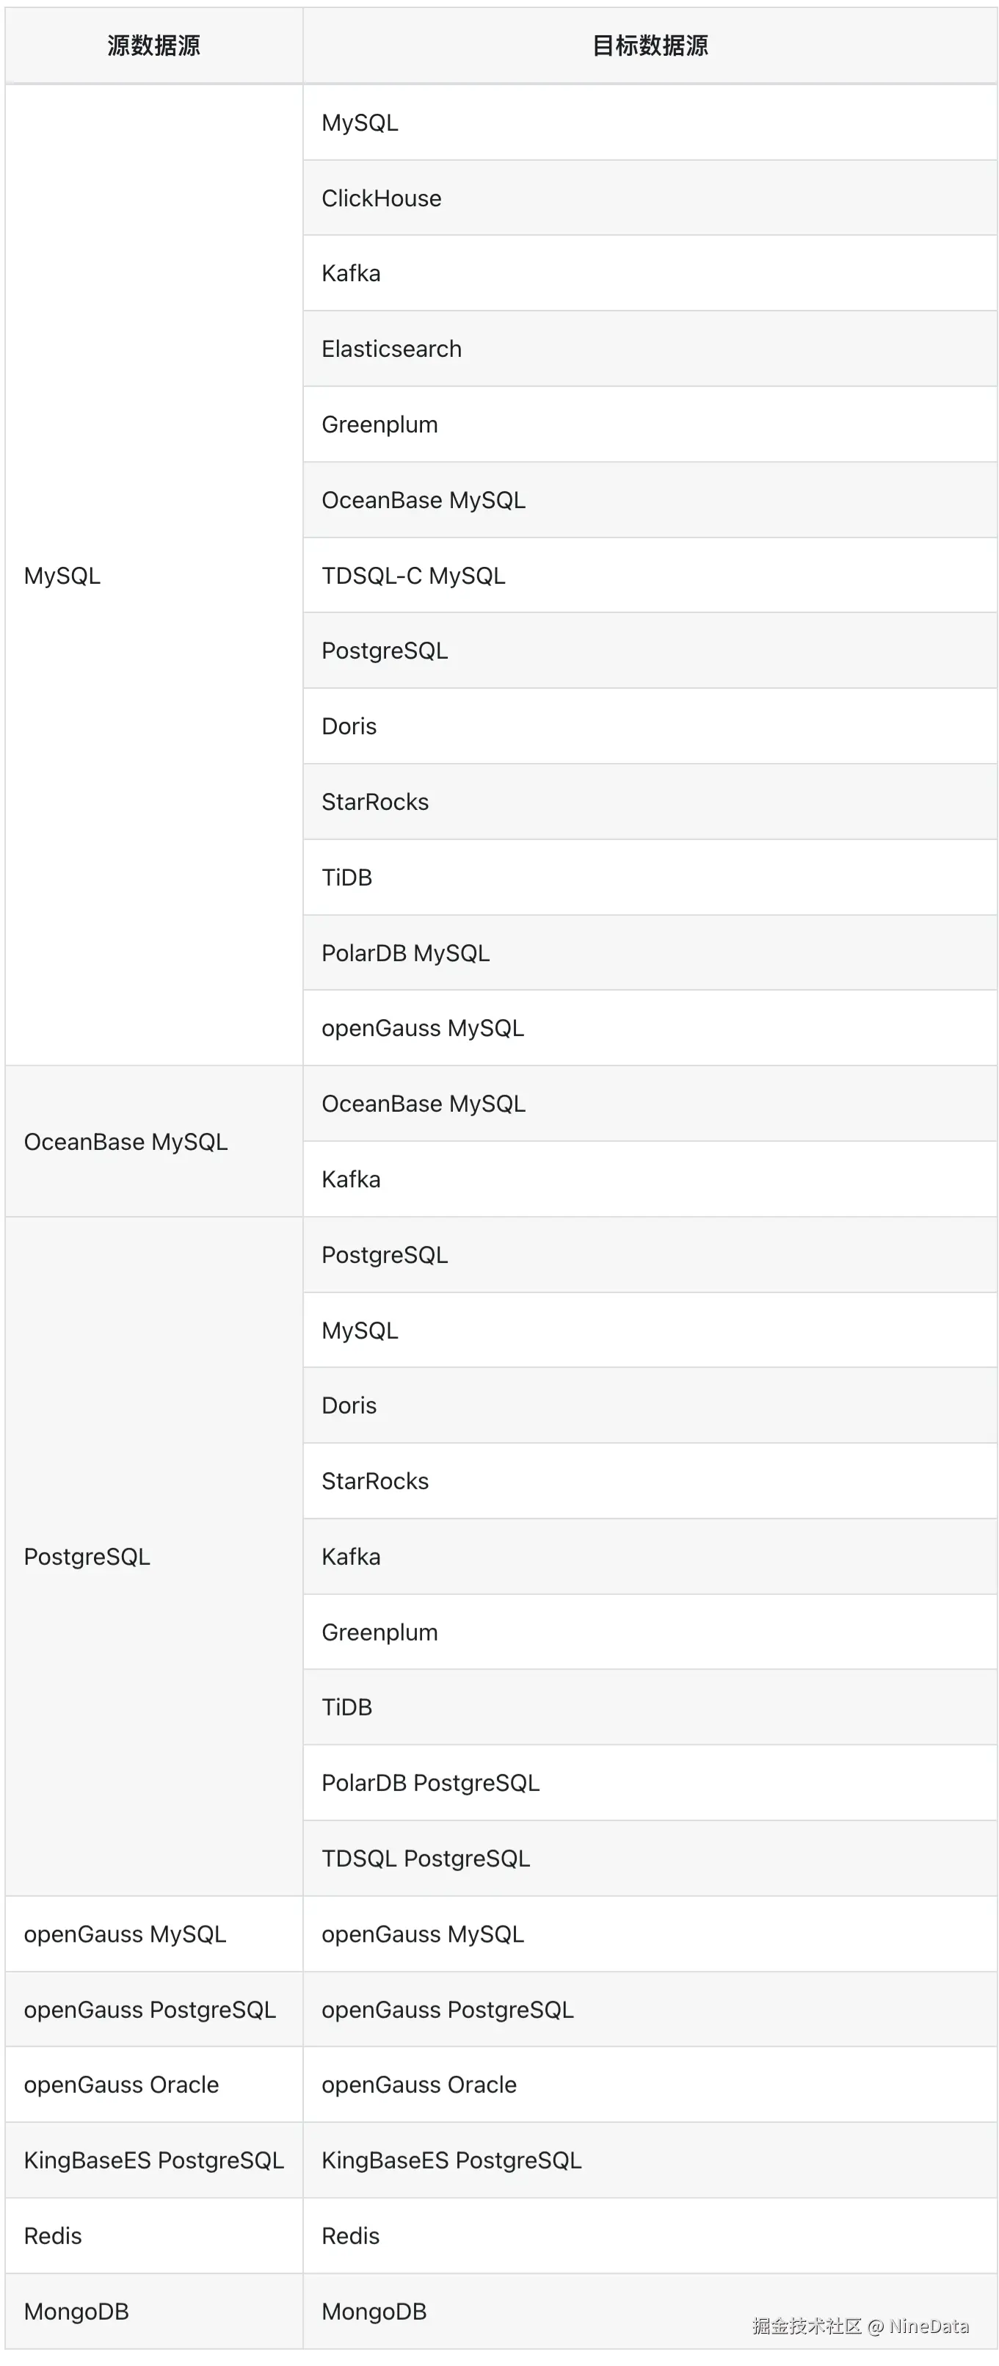The width and height of the screenshot is (999, 2366).
Task: Click the openGauss MySQL source cell
Action: coord(153,1934)
